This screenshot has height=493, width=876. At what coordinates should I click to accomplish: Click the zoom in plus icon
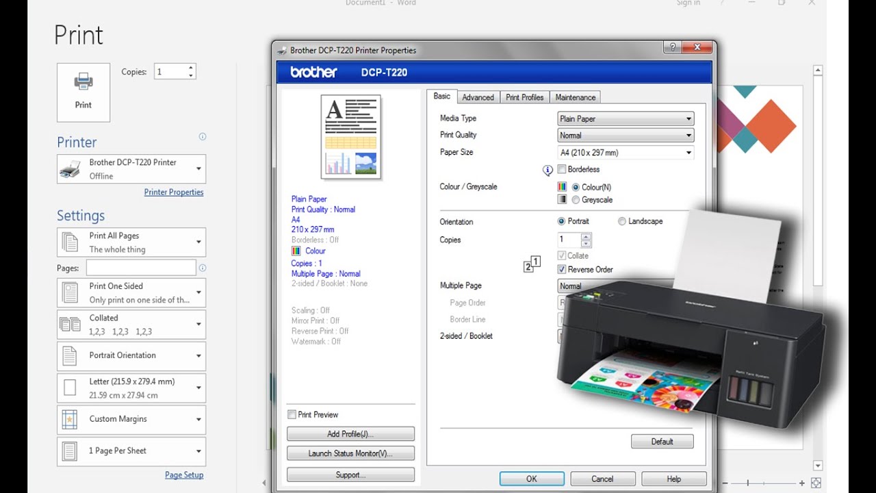point(802,483)
